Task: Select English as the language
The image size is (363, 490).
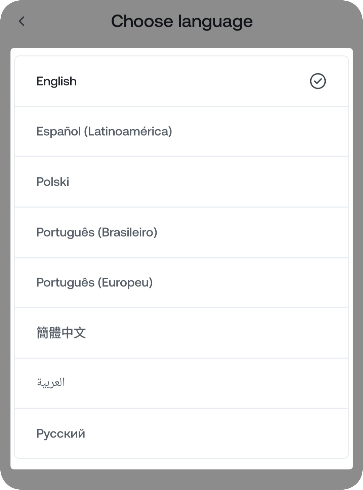Action: [56, 81]
